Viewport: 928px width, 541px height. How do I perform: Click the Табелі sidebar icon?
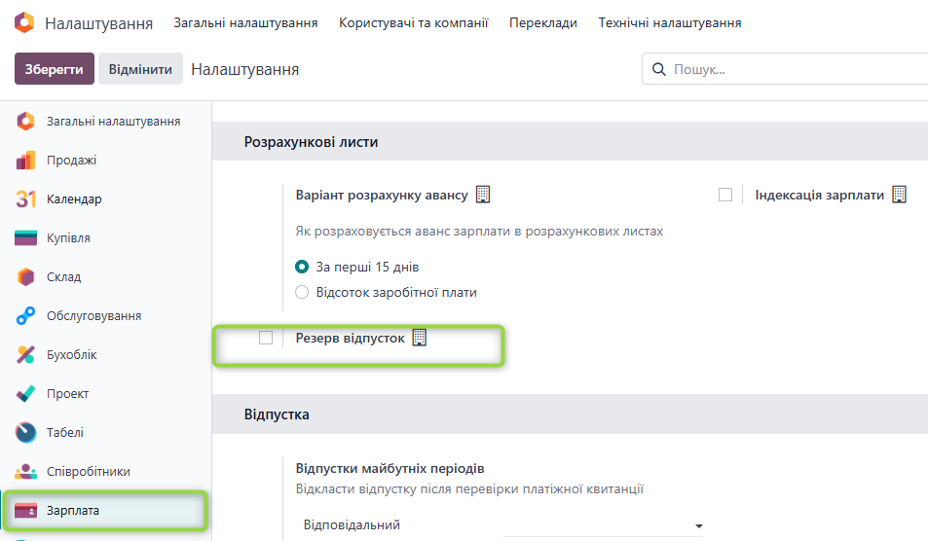[25, 432]
